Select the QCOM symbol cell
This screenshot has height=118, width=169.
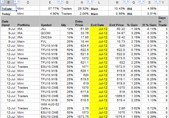(x=50, y=33)
